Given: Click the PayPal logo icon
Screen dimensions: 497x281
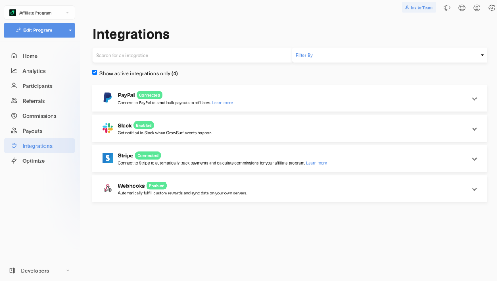Looking at the screenshot, I should click(x=108, y=98).
